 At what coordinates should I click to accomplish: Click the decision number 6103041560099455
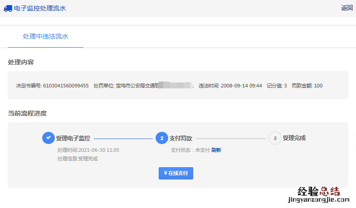[66, 86]
